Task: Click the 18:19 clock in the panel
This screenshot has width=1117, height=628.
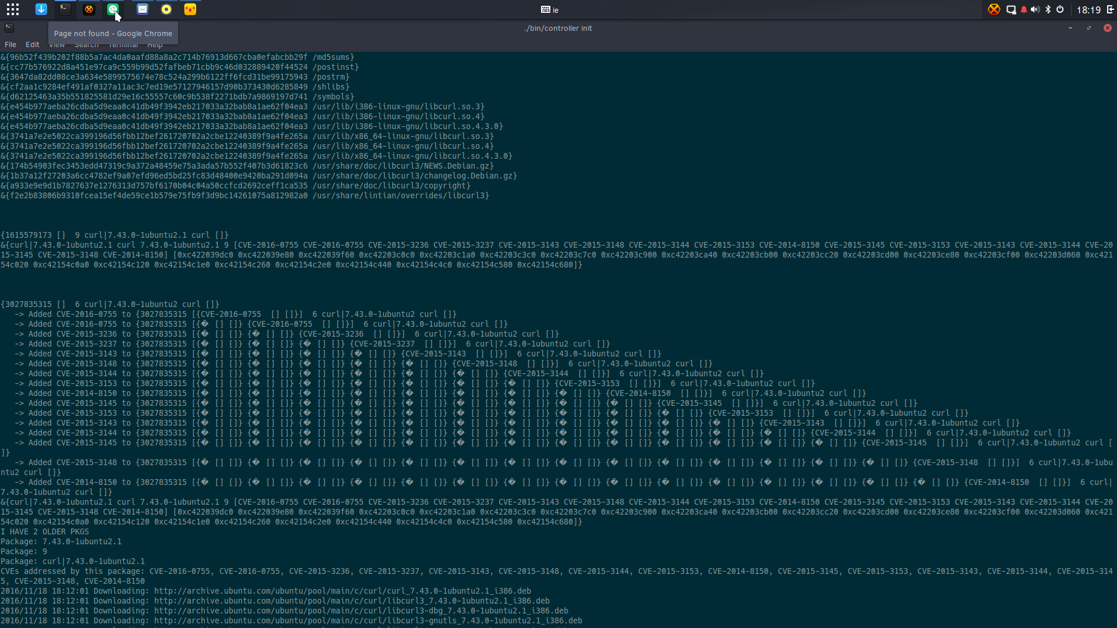Action: (x=1088, y=10)
